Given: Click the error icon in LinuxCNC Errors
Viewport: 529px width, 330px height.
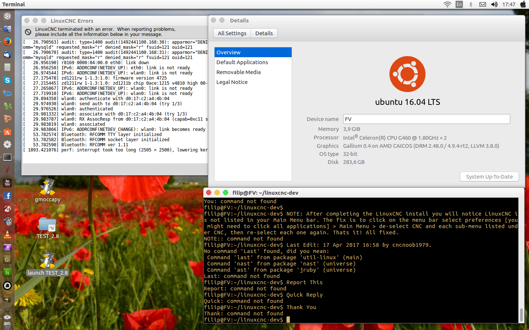Looking at the screenshot, I should [28, 32].
